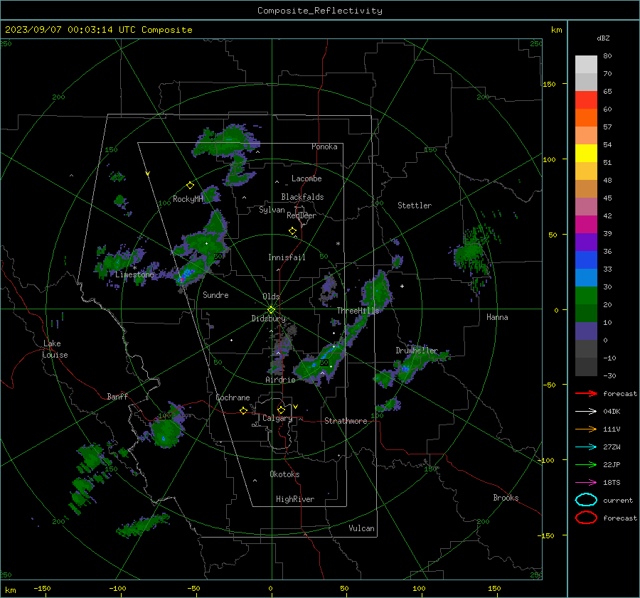Image resolution: width=640 pixels, height=598 pixels.
Task: Click the yellow V marker northwest of RockyMH
Action: (148, 173)
